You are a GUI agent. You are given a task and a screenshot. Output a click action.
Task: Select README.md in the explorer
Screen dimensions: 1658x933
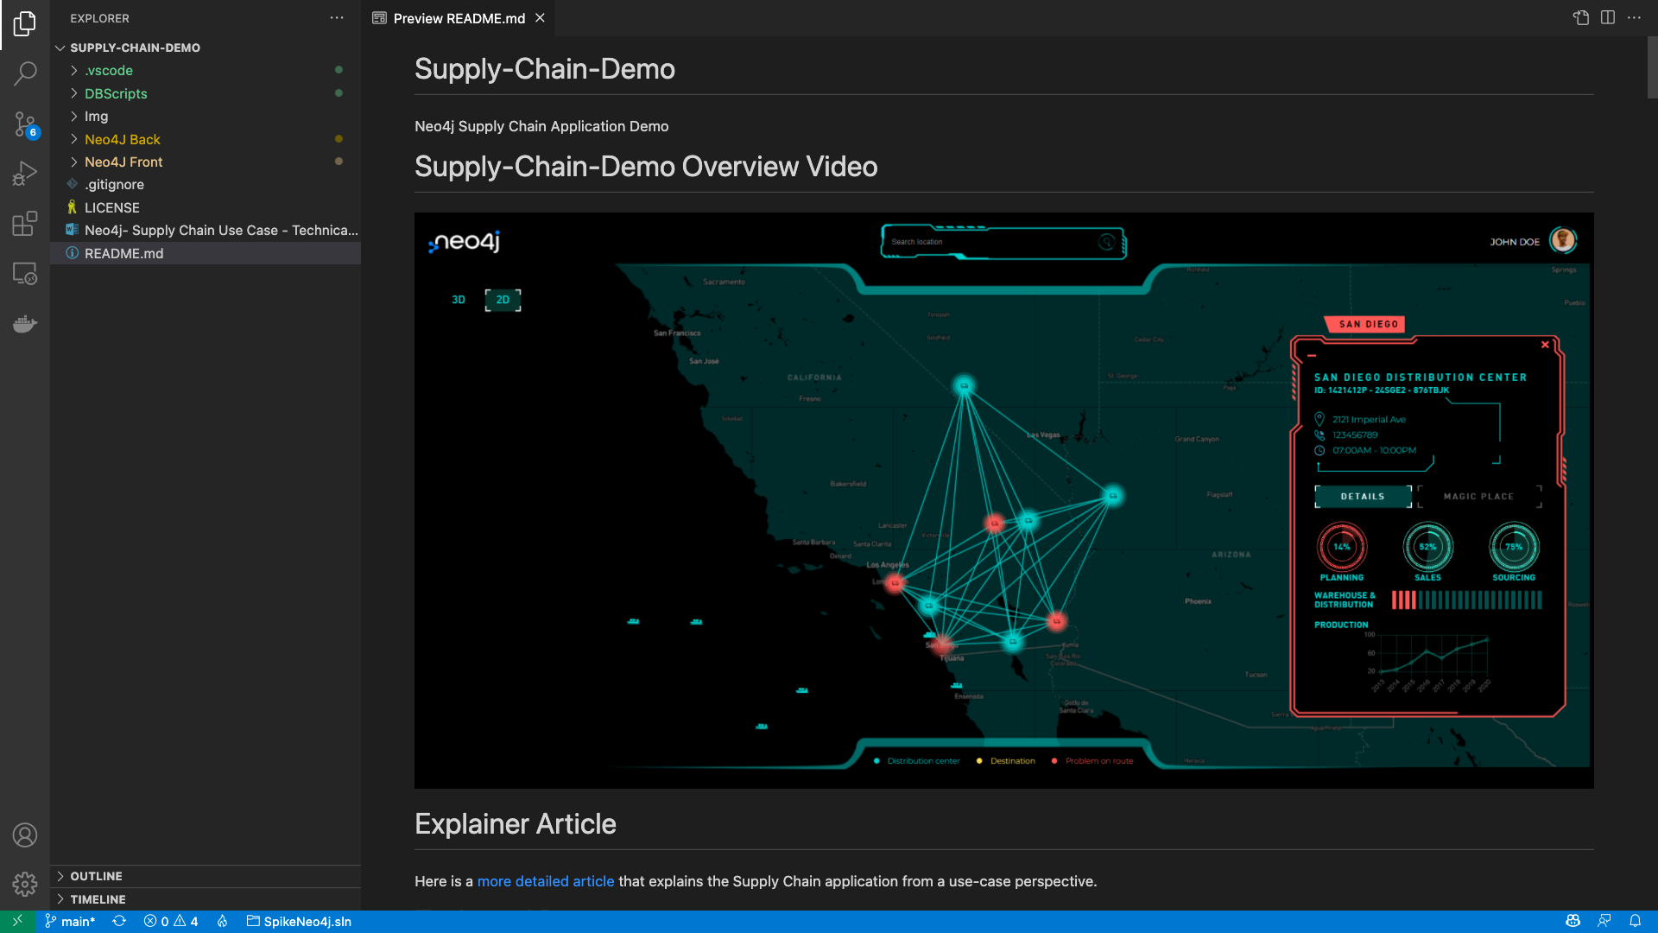206,253
